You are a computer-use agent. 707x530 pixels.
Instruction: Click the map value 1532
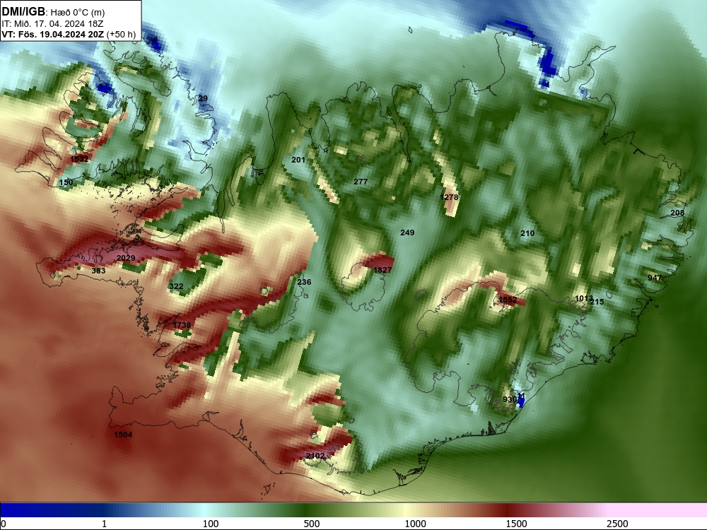pos(79,158)
